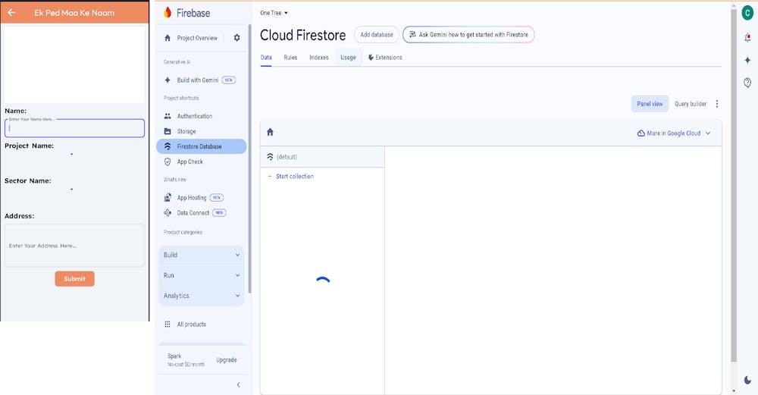Image resolution: width=758 pixels, height=395 pixels.
Task: Click the Data Connect icon
Action: (168, 213)
